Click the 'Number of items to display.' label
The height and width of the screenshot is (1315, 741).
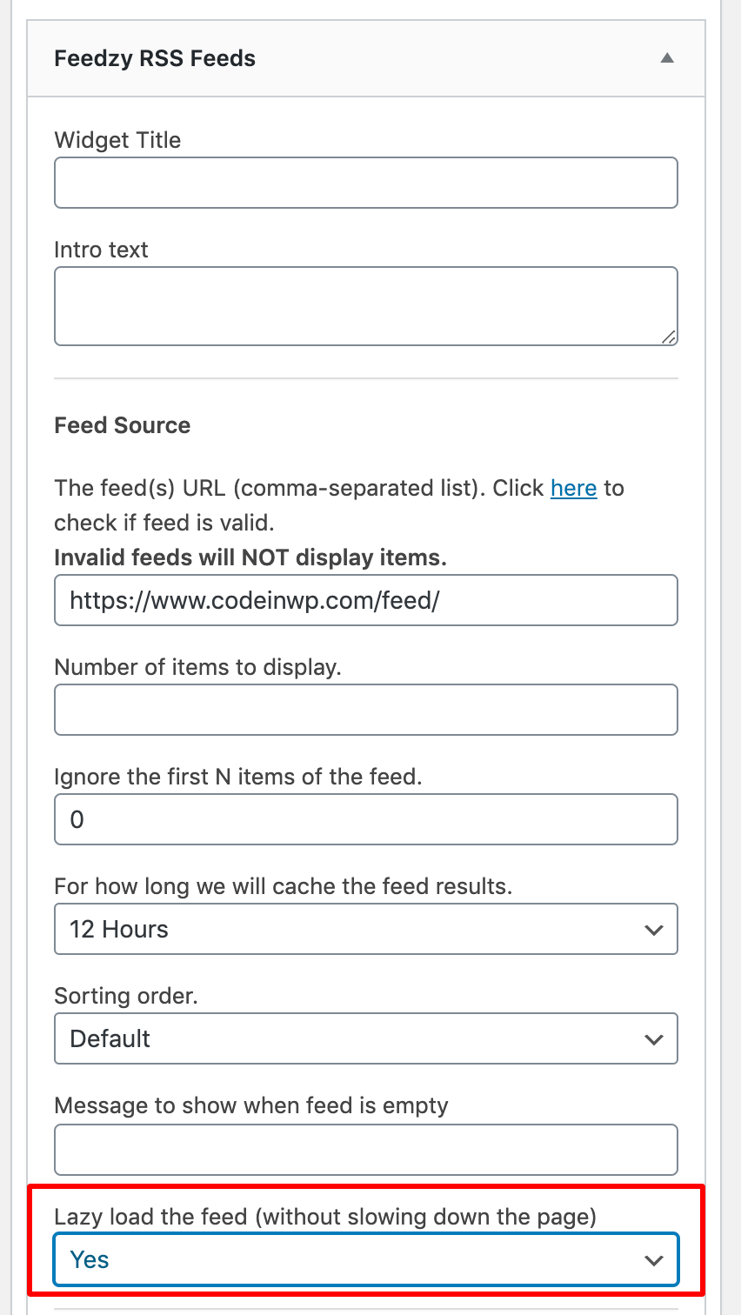197,667
